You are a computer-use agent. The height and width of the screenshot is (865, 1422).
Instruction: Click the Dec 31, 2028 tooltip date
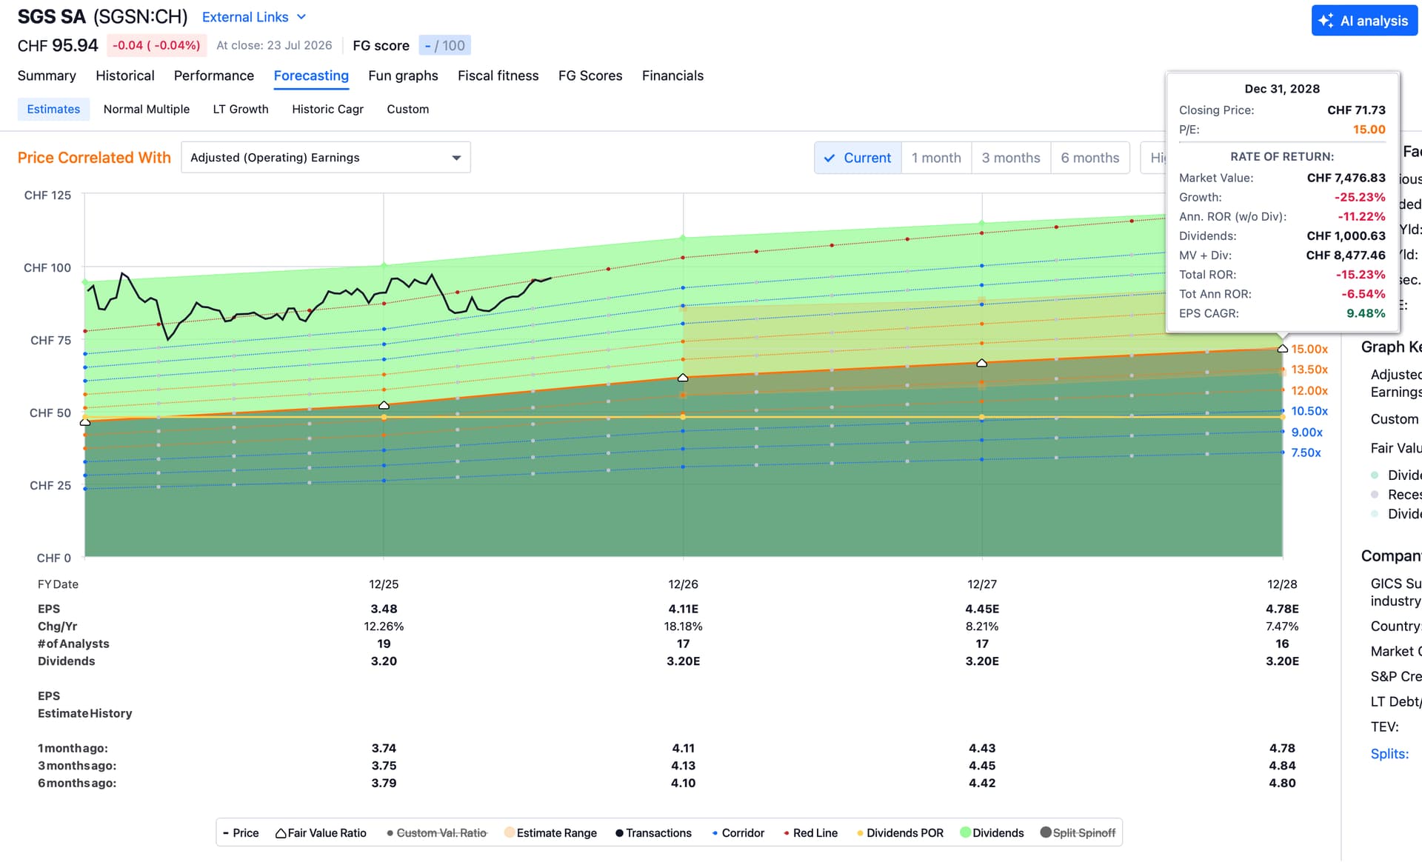pyautogui.click(x=1282, y=89)
